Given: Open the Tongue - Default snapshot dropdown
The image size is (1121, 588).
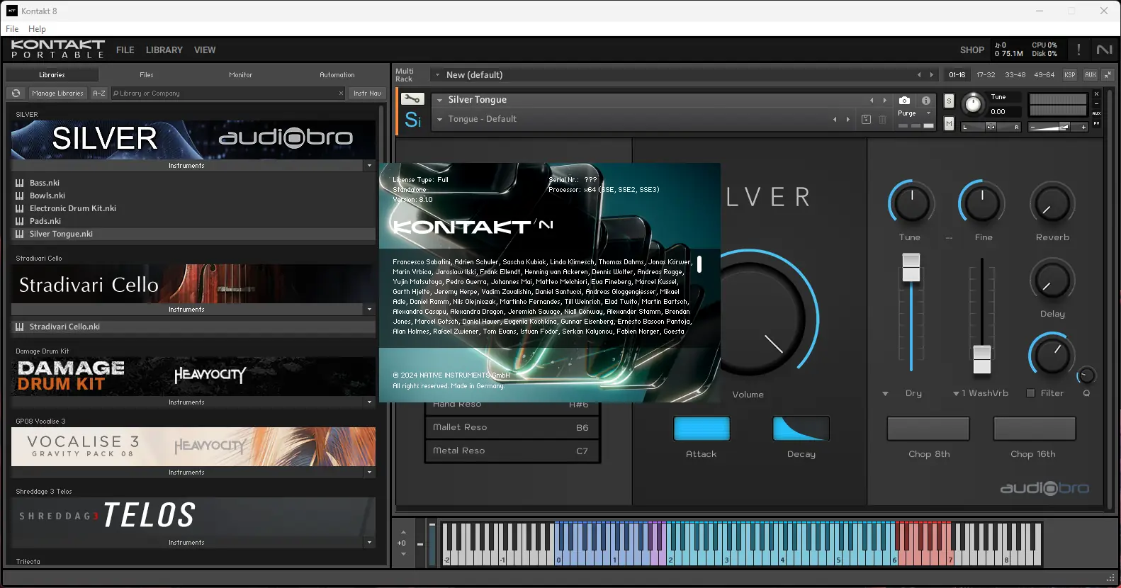Looking at the screenshot, I should pos(439,119).
